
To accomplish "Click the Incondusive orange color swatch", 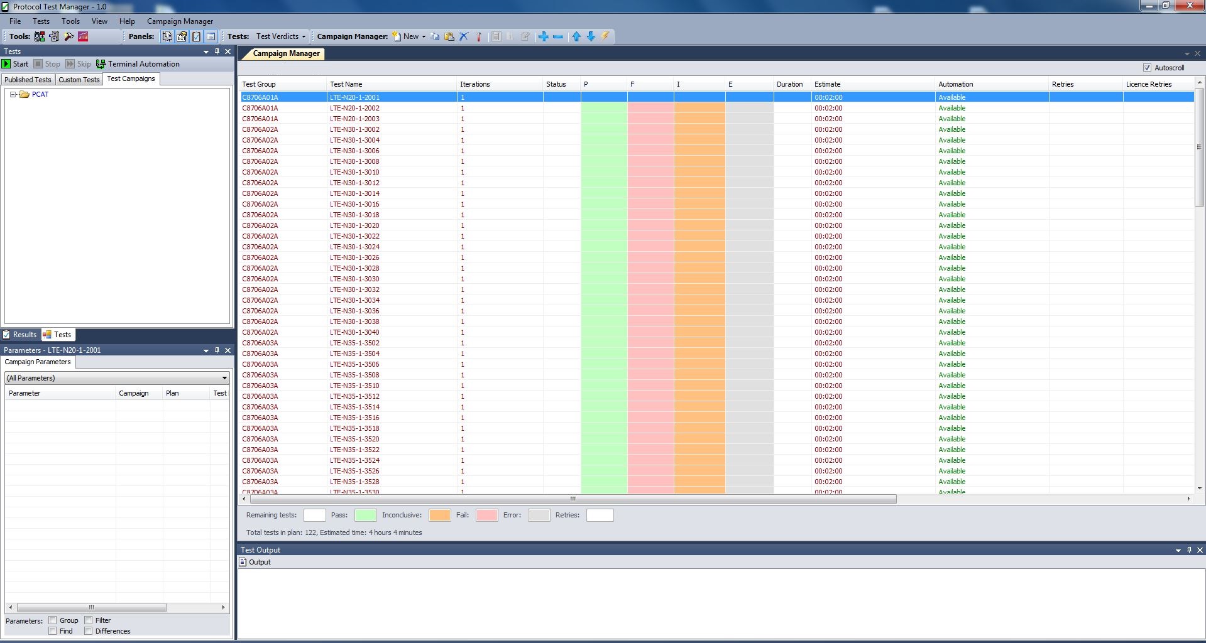I will [439, 516].
